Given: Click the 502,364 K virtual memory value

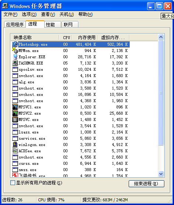Looking at the screenshot, I should (117, 44).
